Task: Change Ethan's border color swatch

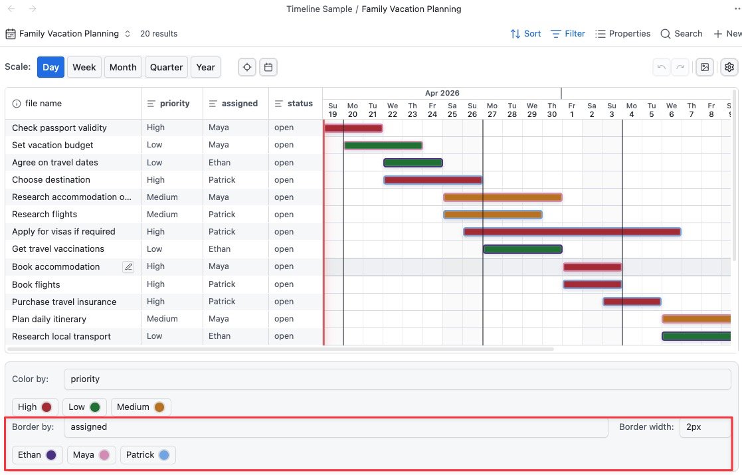Action: point(51,455)
